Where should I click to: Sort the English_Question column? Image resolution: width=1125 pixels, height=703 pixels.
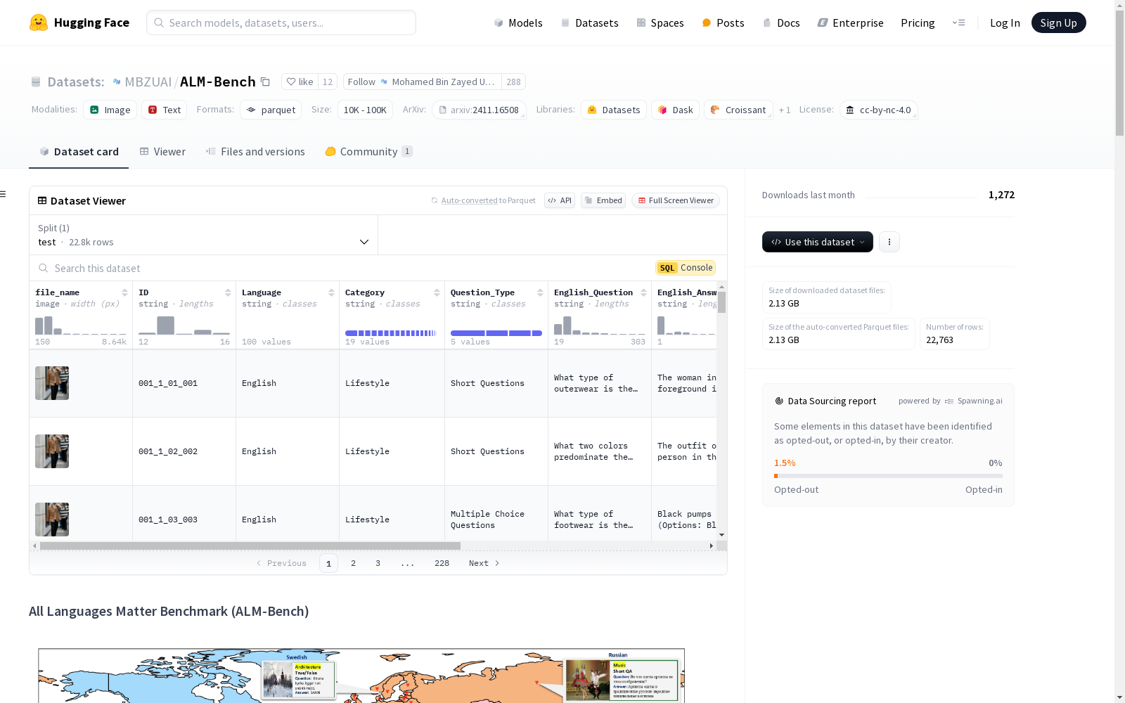pyautogui.click(x=643, y=292)
